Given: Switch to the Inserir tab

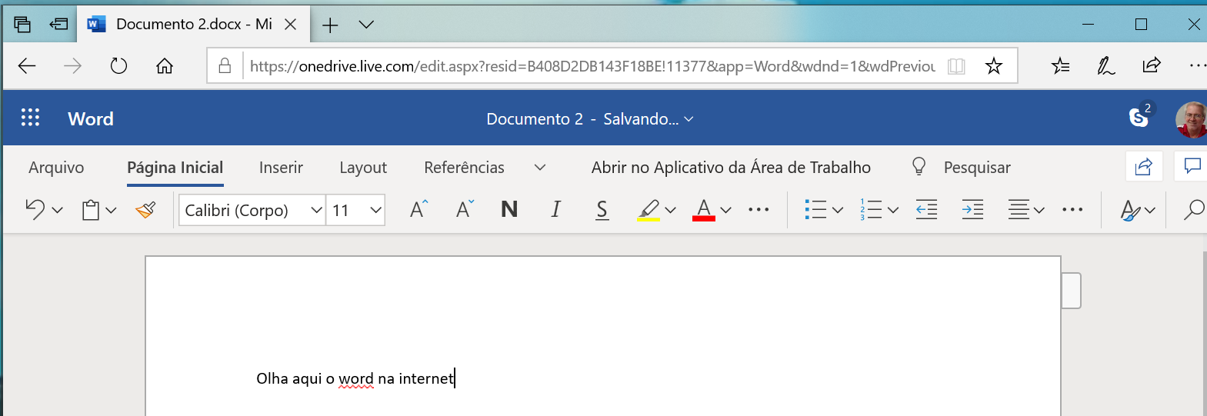Looking at the screenshot, I should coord(281,168).
